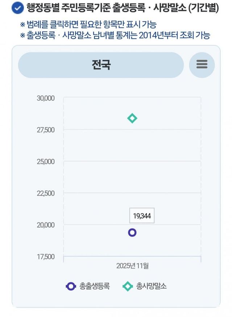Click the 22,500 y-axis label
Viewport: 232px width, 317px height.
pyautogui.click(x=46, y=193)
